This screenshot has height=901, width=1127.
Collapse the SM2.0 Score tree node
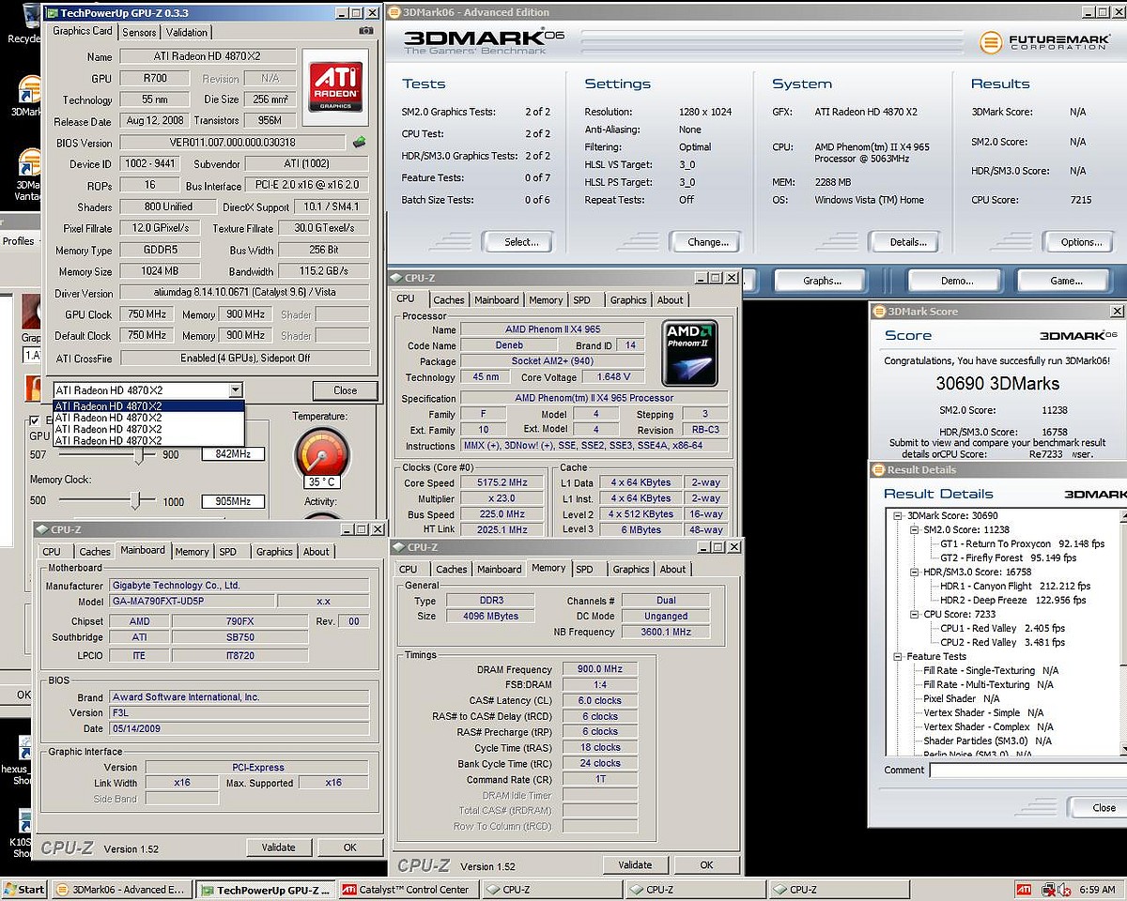(915, 529)
